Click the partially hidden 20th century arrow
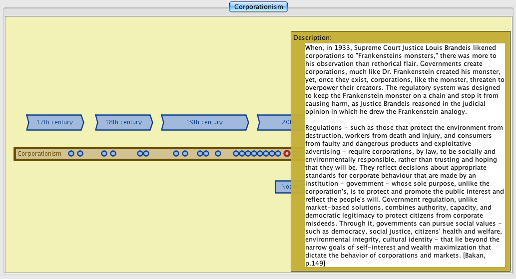The width and height of the screenshot is (516, 279). coord(275,122)
